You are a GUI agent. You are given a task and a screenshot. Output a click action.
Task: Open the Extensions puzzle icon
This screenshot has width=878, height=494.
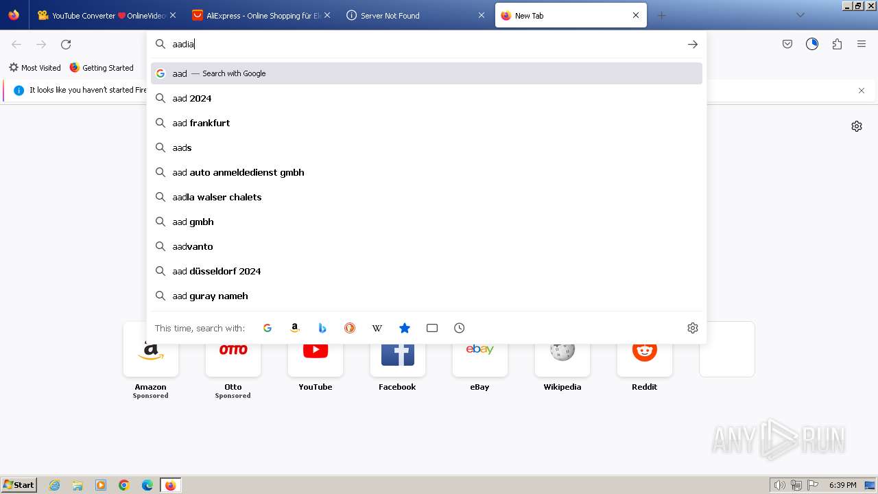coord(837,44)
